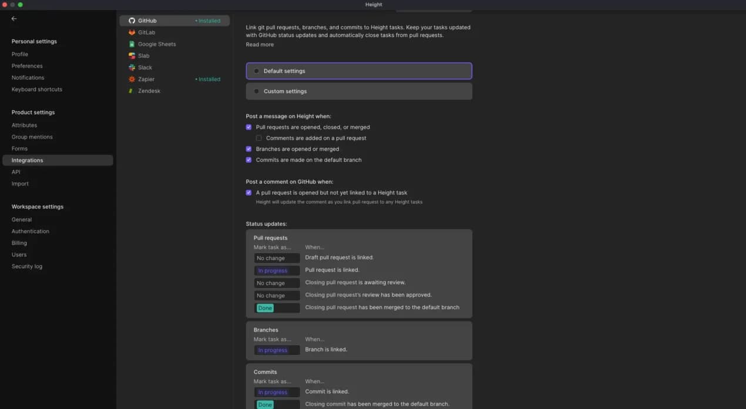Go to Authentication settings
Viewport: 746px width, 409px height.
tap(31, 231)
